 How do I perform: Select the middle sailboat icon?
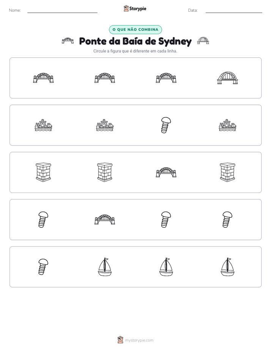click(x=166, y=267)
